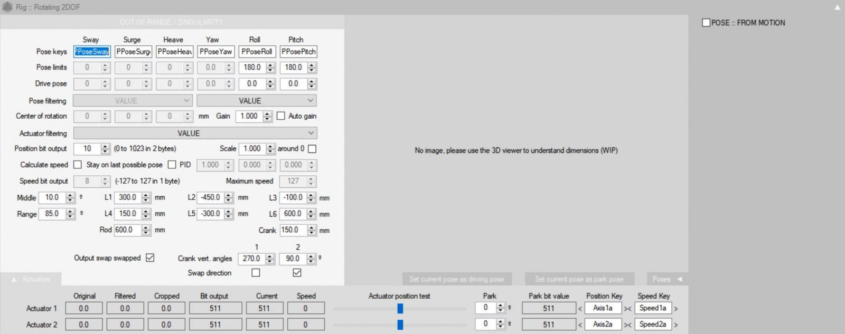
Task: Click the Actuator 1 position test slider
Action: 400,309
